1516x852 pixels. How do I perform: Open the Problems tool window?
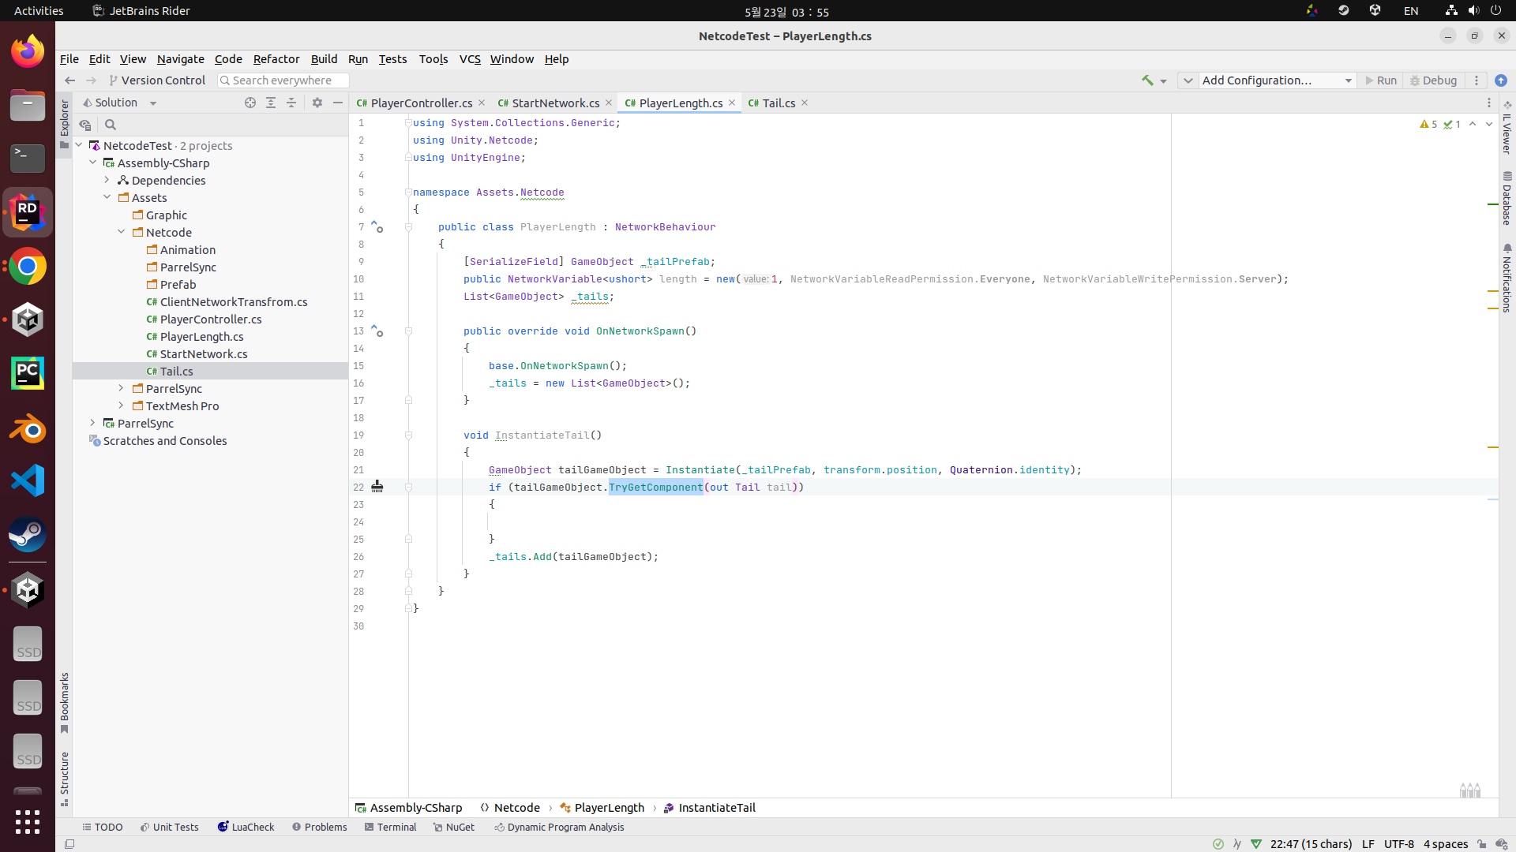click(319, 828)
